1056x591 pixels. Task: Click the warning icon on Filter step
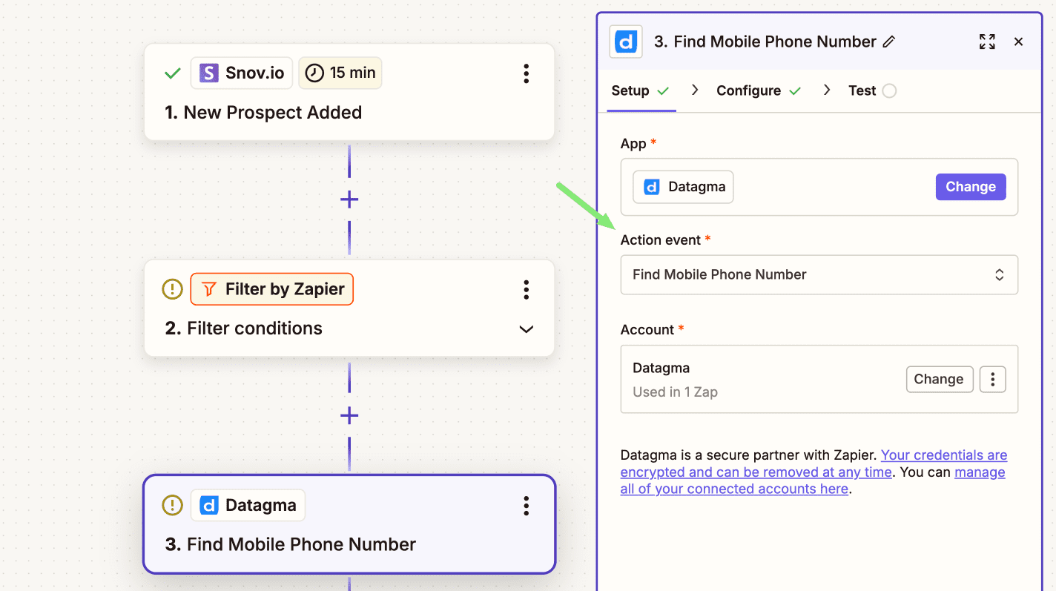[x=172, y=288]
